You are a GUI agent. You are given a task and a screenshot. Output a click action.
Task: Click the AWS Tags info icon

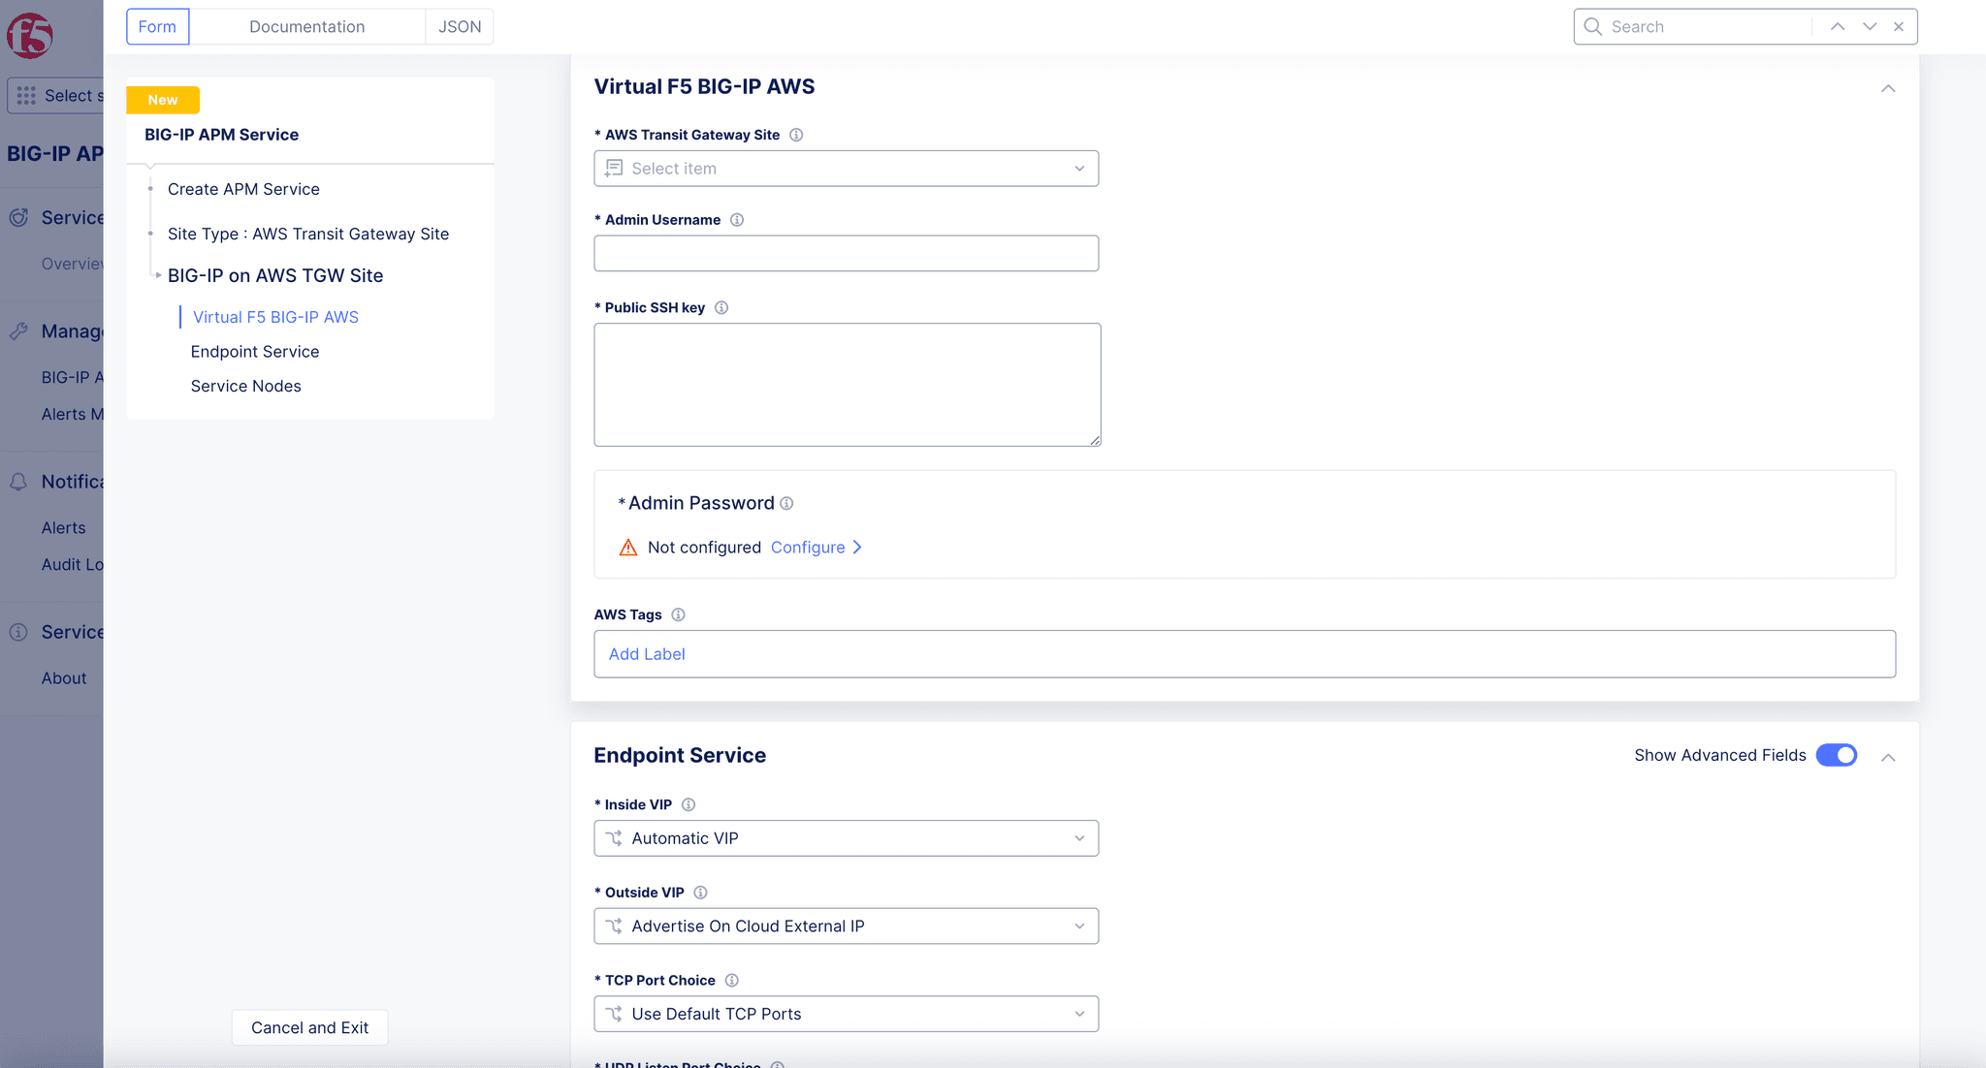tap(678, 614)
